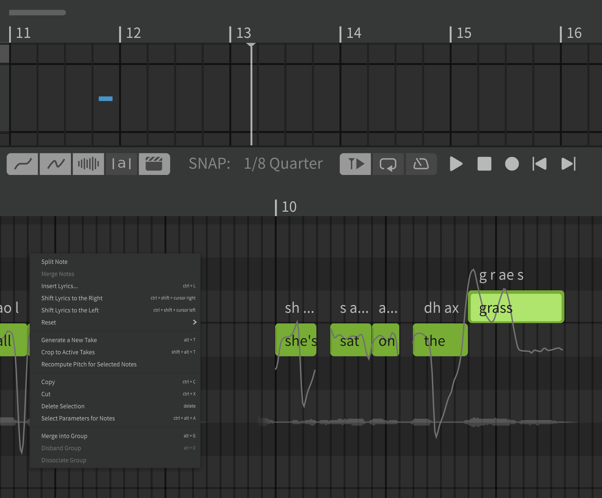
Task: Toggle the phoneme display icon
Action: [x=121, y=164]
